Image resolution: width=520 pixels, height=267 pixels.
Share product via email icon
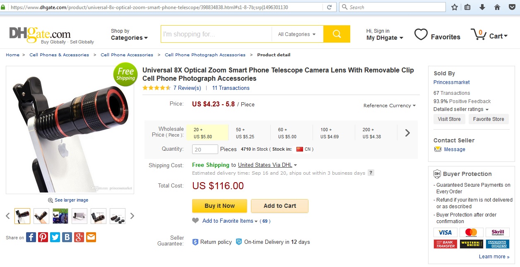(x=91, y=237)
